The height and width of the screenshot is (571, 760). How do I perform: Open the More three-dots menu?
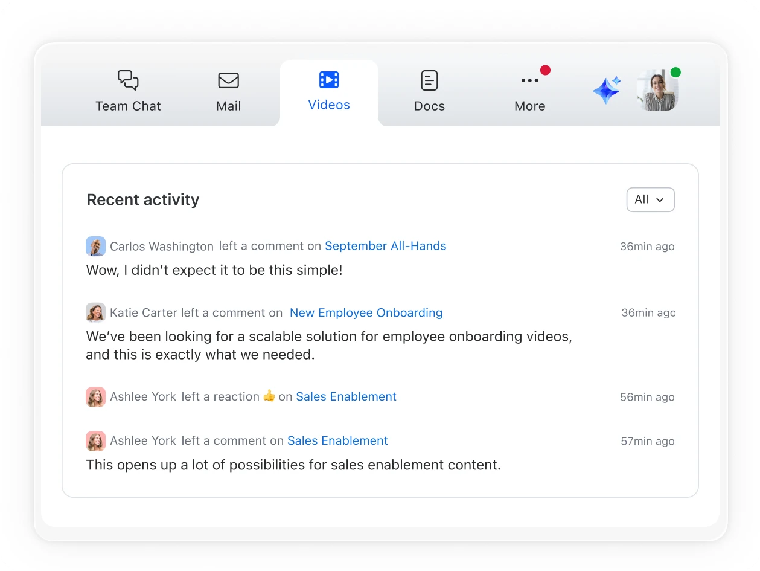[x=529, y=80]
